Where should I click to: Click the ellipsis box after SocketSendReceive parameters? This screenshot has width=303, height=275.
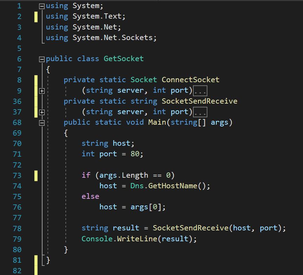[200, 112]
